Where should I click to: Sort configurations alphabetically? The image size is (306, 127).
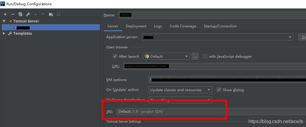pyautogui.click(x=58, y=14)
